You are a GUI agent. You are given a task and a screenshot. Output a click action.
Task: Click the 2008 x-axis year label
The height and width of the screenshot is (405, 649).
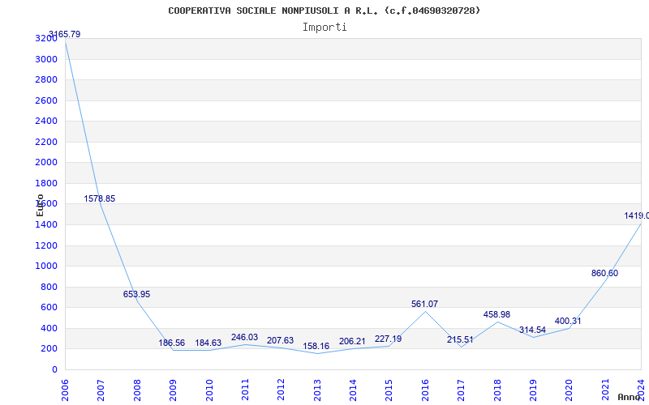click(x=137, y=390)
